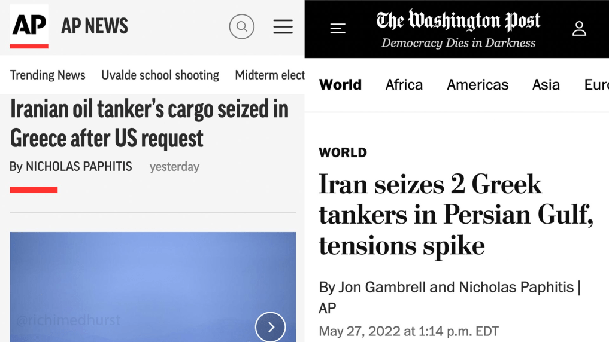
Task: Go to the Asia section
Action: (x=546, y=85)
